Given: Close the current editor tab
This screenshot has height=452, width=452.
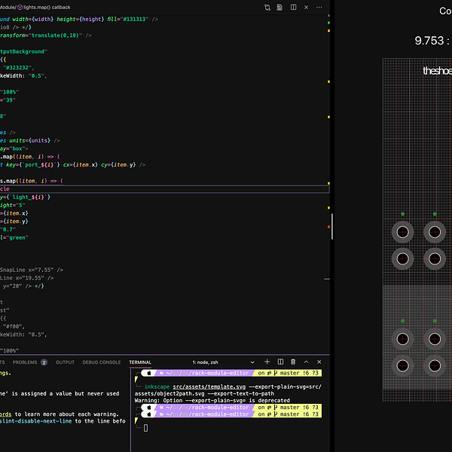Looking at the screenshot, I should click(x=306, y=8).
